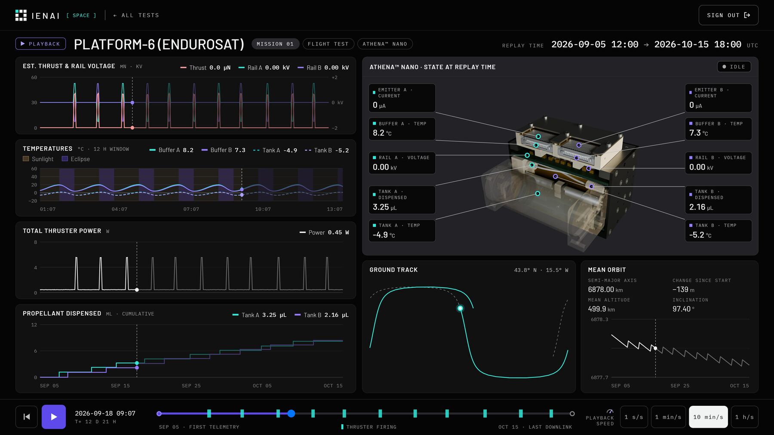Click the satellite position marker on ground track
774x435 pixels.
[x=460, y=308]
